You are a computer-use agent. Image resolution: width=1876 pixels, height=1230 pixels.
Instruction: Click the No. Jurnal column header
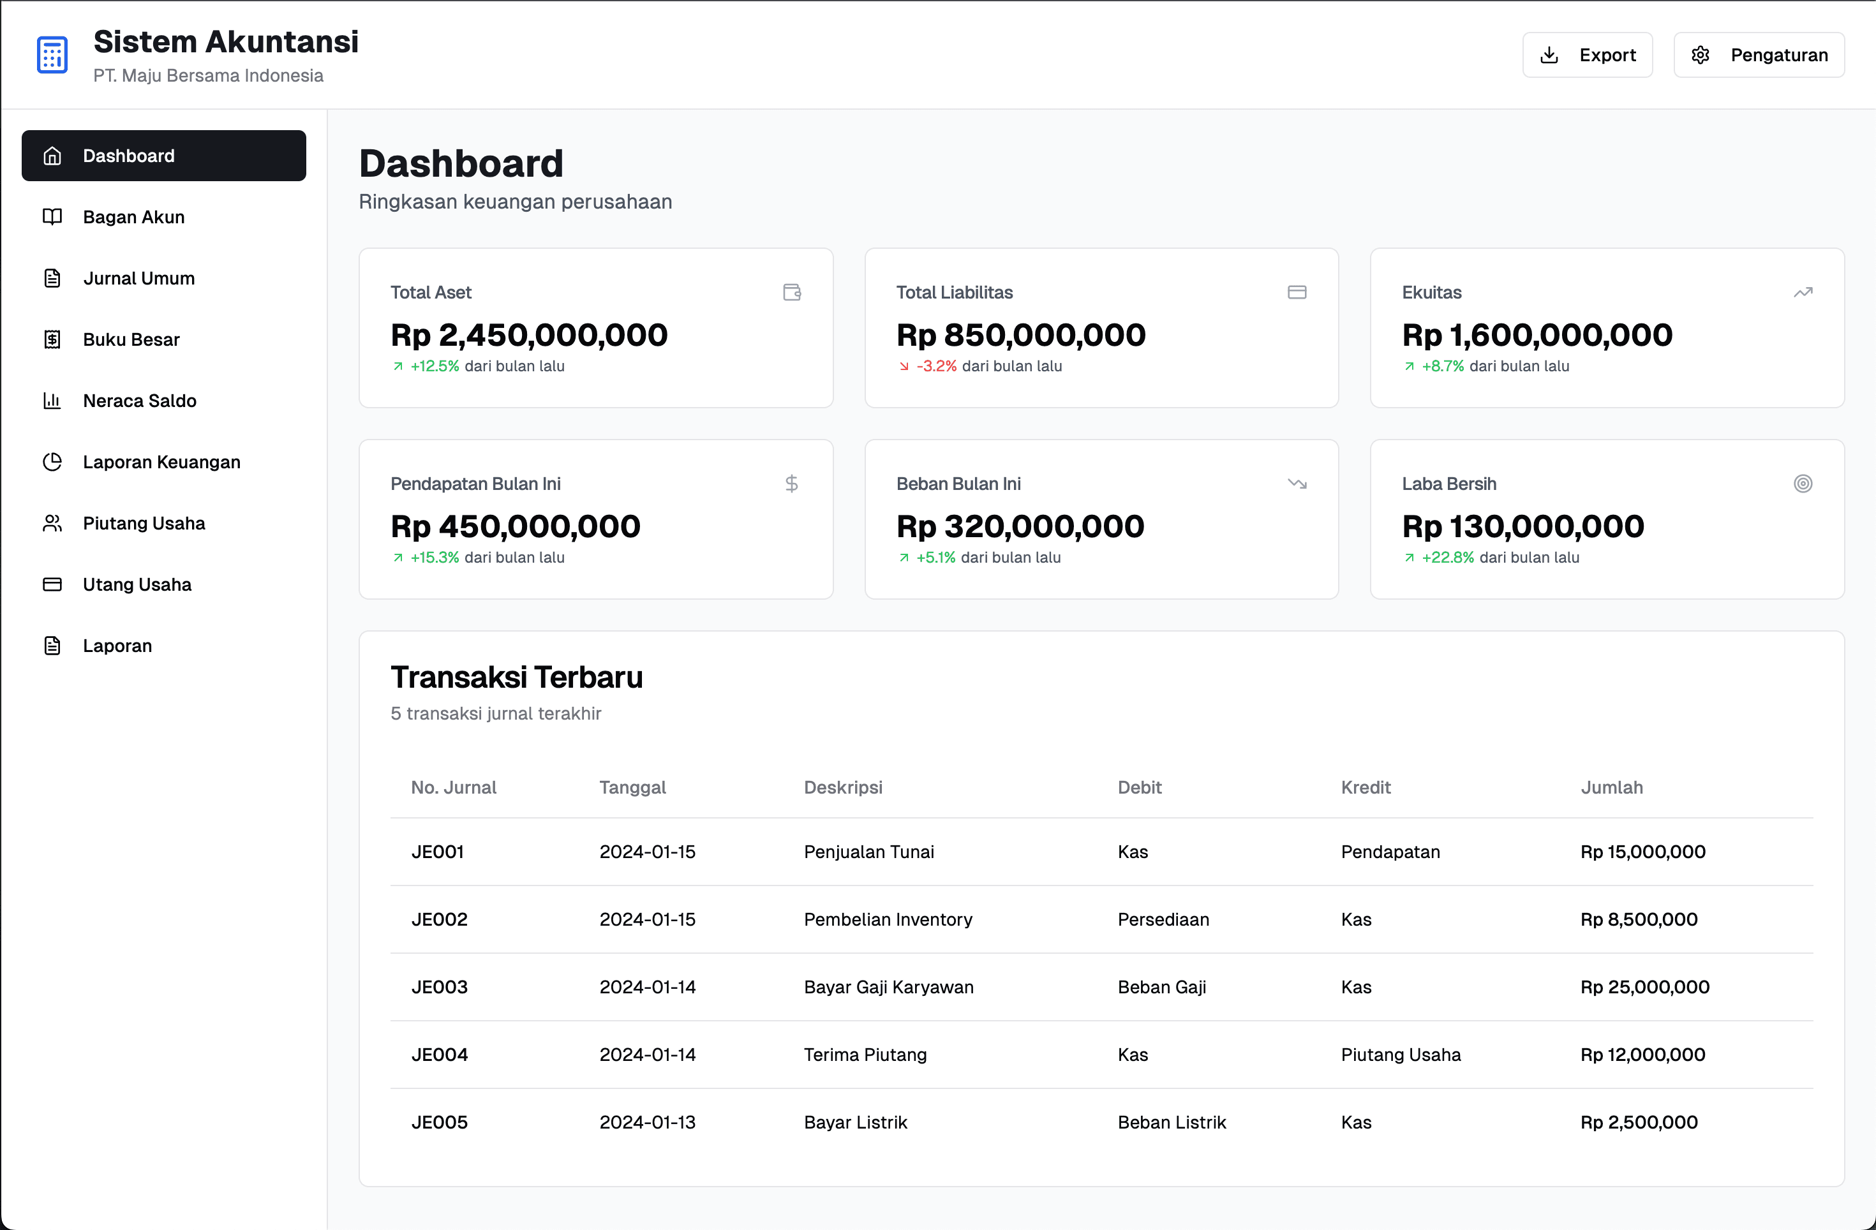(x=454, y=788)
